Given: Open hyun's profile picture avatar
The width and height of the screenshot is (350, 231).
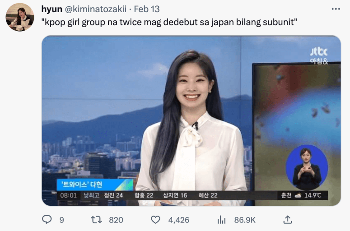Looking at the screenshot, I should tap(20, 17).
